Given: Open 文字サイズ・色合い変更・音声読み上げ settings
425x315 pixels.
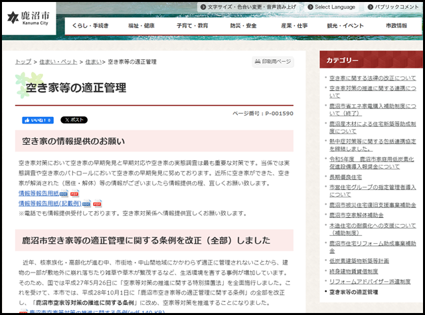Looking at the screenshot, I should 248,7.
